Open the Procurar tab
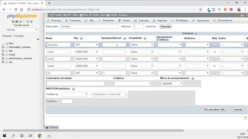Viewport: 248px width, 139px height. click(54, 20)
